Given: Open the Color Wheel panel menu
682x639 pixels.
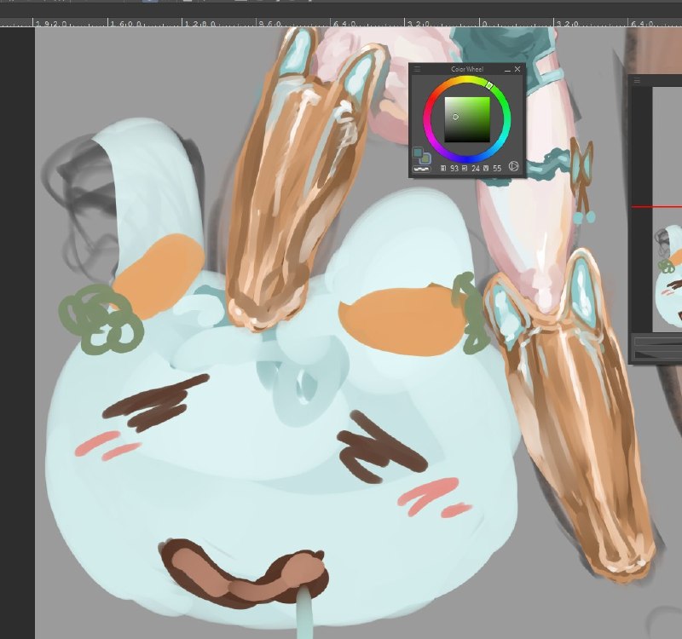Looking at the screenshot, I should pyautogui.click(x=417, y=69).
